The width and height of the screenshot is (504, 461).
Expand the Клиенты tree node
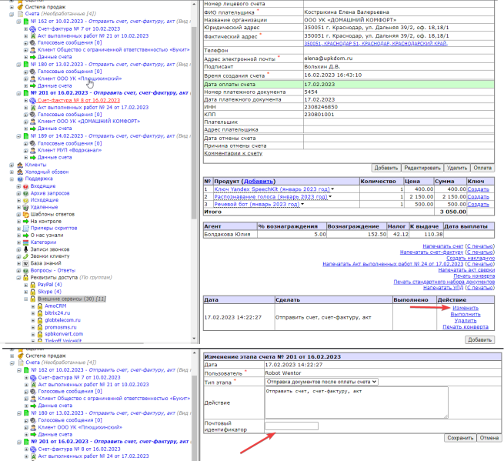point(12,165)
